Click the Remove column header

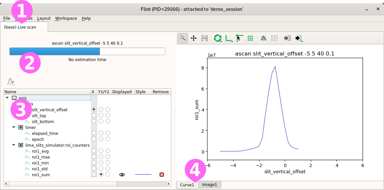click(161, 92)
